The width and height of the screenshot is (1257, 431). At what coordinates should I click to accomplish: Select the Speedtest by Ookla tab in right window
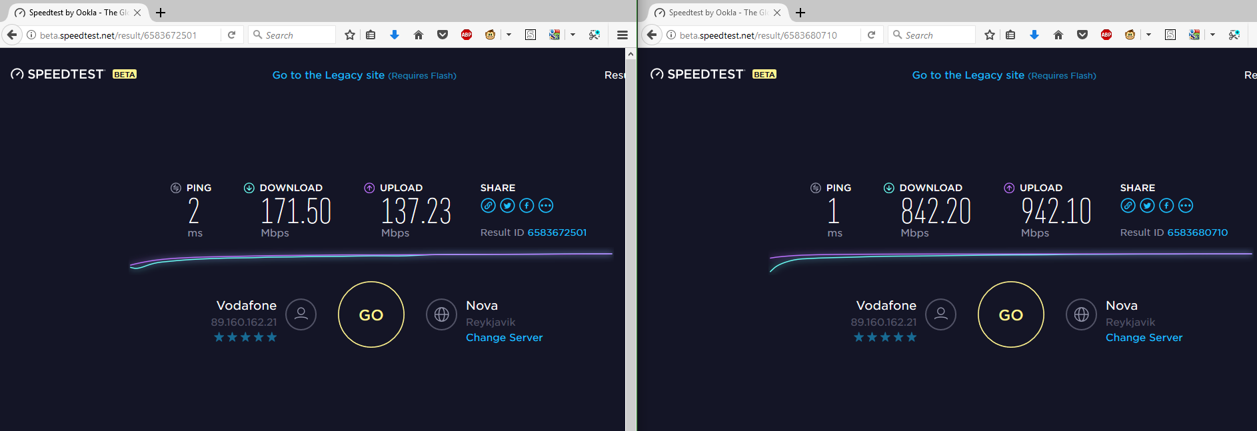(x=718, y=13)
